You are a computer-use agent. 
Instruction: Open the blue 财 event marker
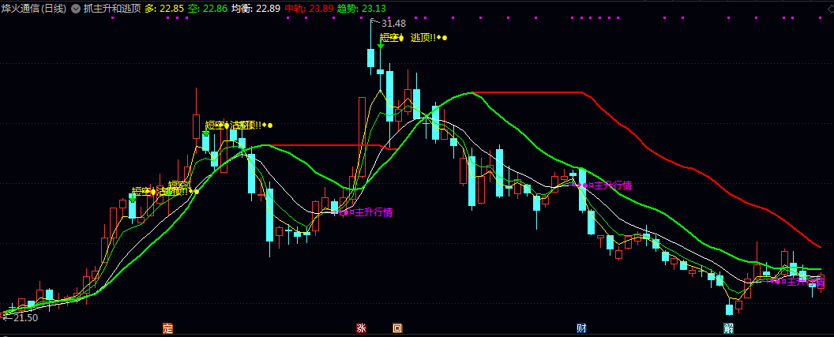click(x=581, y=328)
